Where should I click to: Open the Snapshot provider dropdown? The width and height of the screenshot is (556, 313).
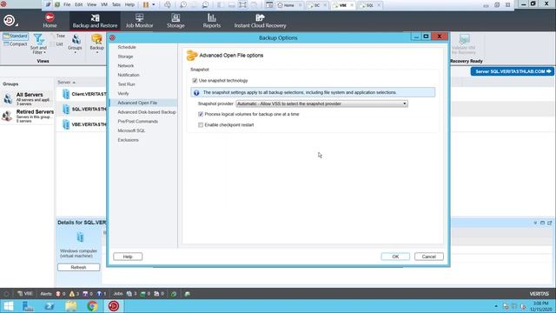click(321, 103)
